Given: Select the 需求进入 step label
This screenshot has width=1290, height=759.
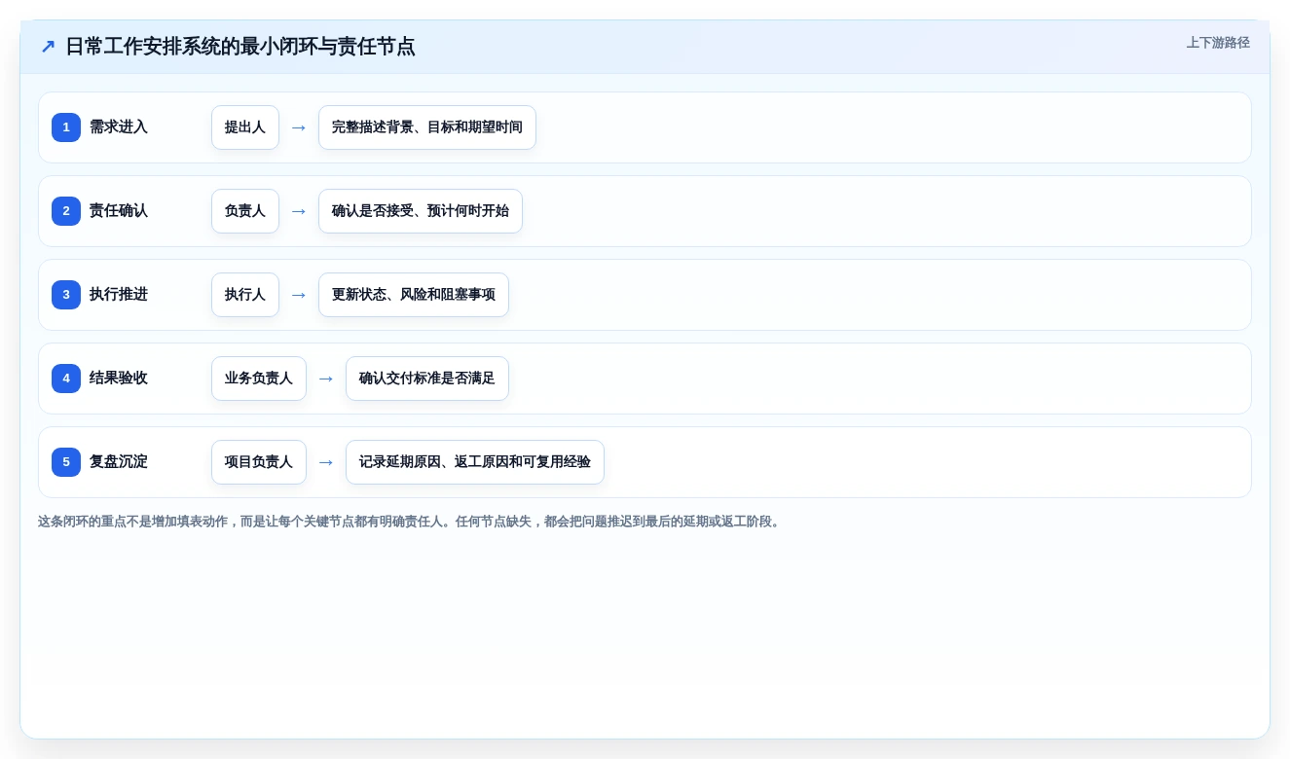Looking at the screenshot, I should tap(119, 127).
